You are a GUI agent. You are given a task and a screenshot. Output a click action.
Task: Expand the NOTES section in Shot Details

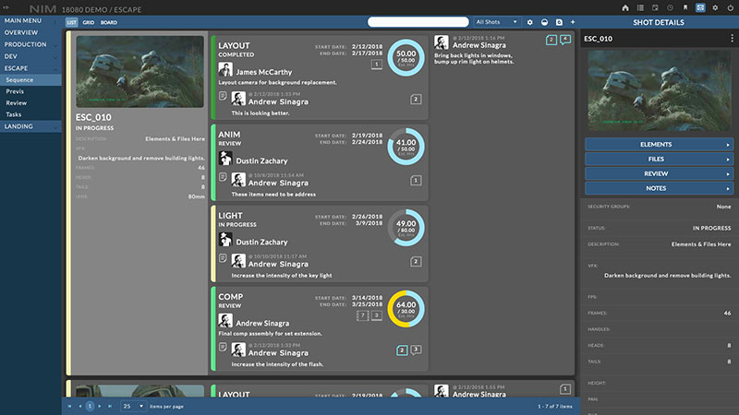point(659,188)
